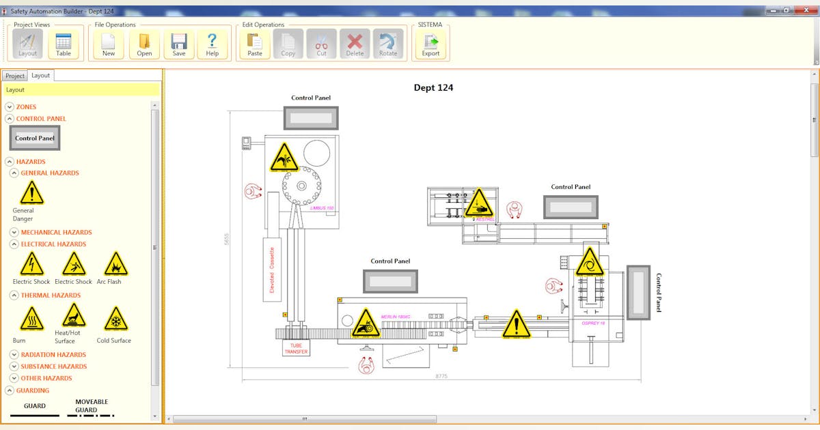
Task: Select the Electric Shock hazard symbol
Action: [30, 263]
